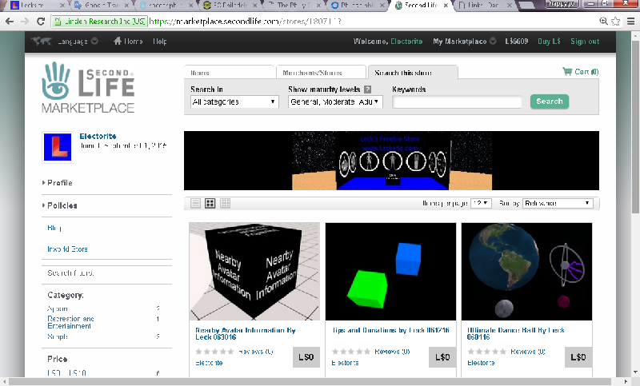This screenshot has width=640, height=386.
Task: Switch to list view layout icon
Action: [x=195, y=203]
